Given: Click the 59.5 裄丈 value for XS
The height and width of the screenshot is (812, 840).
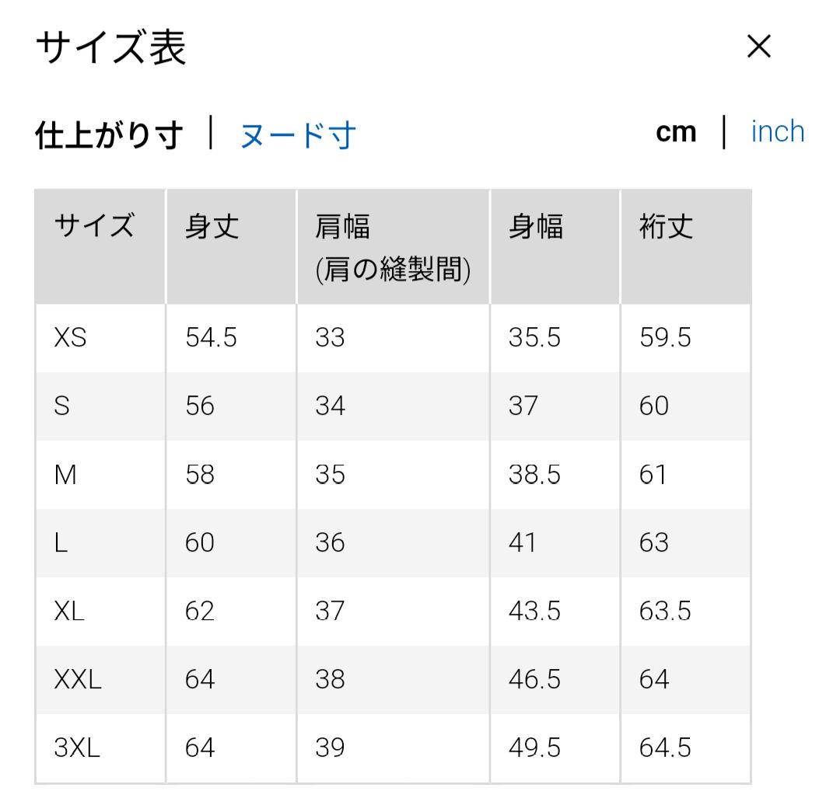Looking at the screenshot, I should (665, 338).
